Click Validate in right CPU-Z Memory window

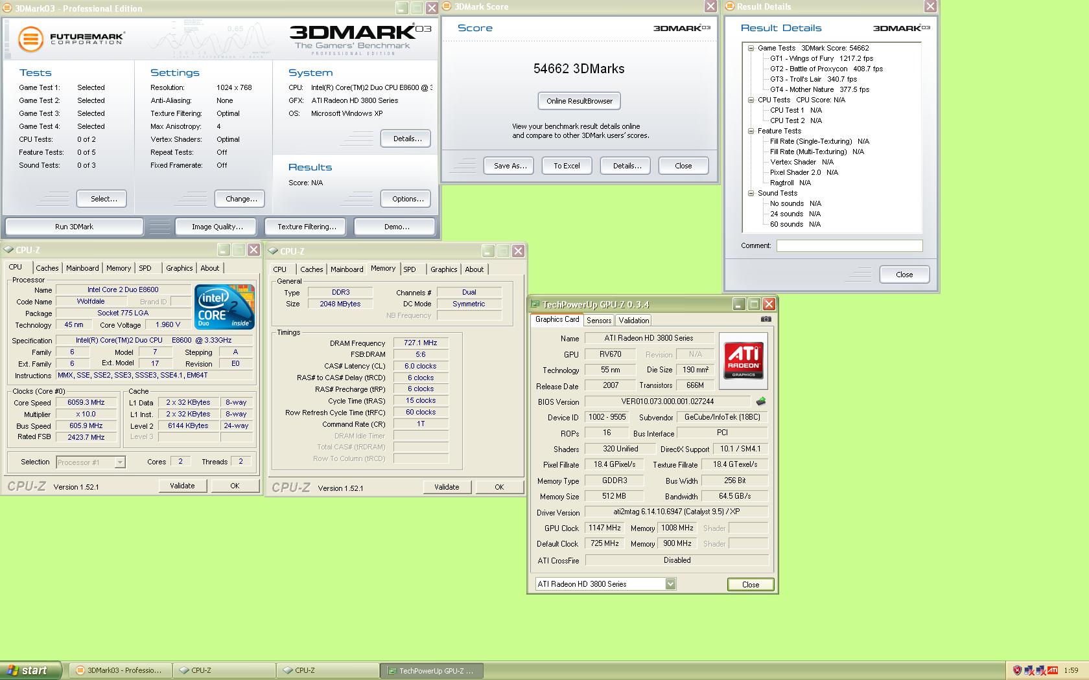pyautogui.click(x=447, y=487)
